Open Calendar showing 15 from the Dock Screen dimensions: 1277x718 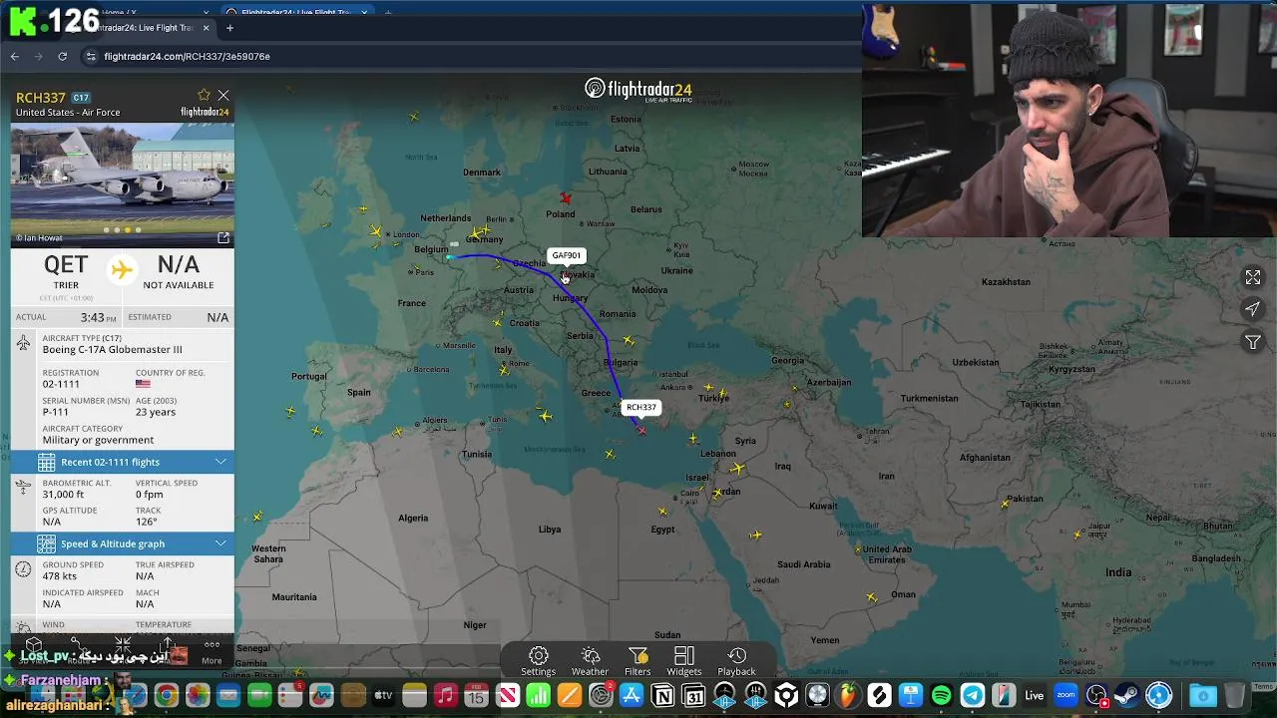476,696
